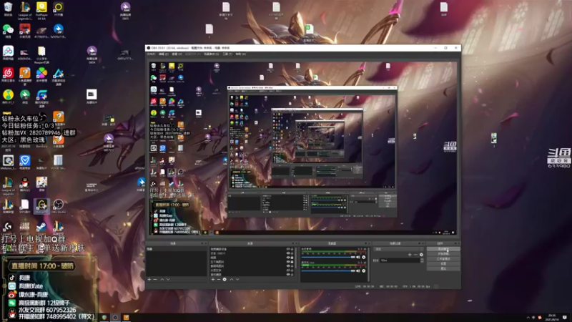
Task: Open the scene transition type dropdown
Action: pyautogui.click(x=398, y=249)
